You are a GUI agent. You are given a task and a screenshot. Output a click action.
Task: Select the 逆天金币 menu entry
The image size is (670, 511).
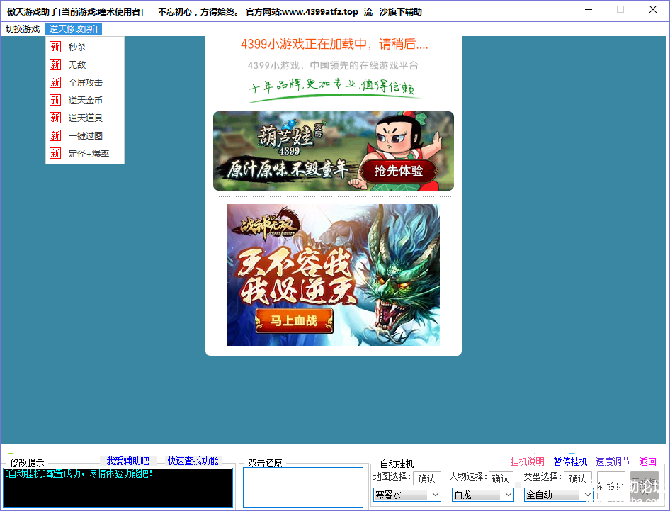(x=85, y=100)
